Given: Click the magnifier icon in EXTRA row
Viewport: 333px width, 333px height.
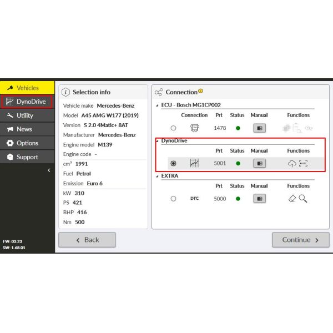Looking at the screenshot, I should pos(303,198).
